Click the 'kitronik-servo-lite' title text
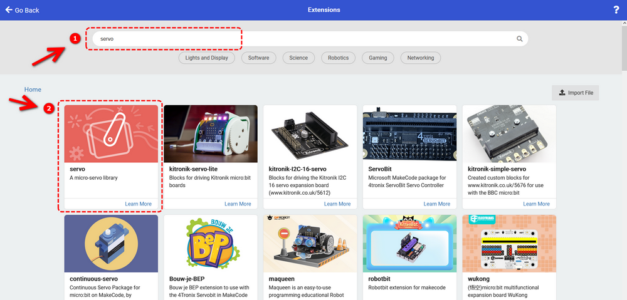 click(194, 169)
